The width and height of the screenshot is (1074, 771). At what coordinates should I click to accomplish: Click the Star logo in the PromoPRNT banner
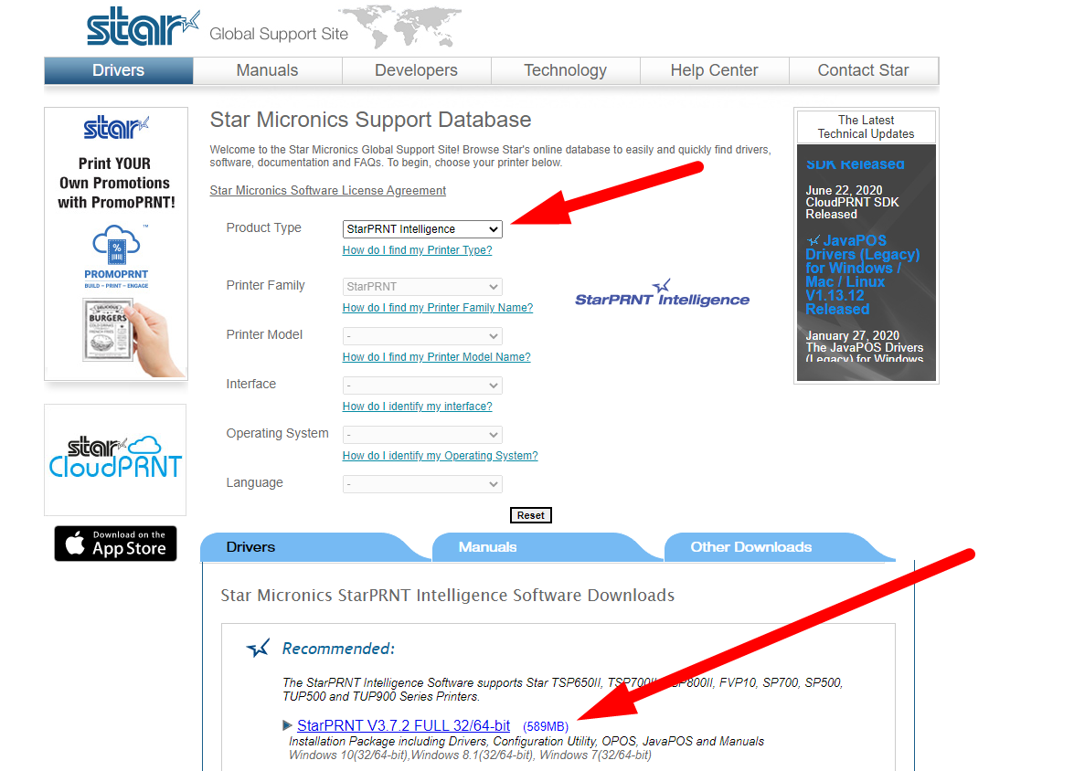coord(116,127)
